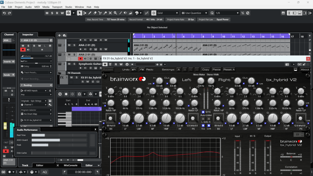This screenshot has width=313, height=176.
Task: Click the plugin Undo arrow icon
Action: click(134, 69)
